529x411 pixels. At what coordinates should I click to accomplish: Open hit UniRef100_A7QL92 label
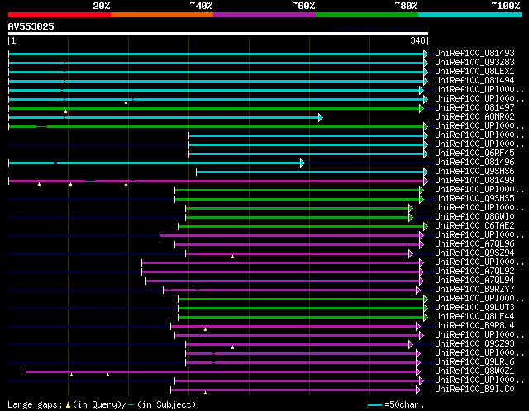coord(474,272)
